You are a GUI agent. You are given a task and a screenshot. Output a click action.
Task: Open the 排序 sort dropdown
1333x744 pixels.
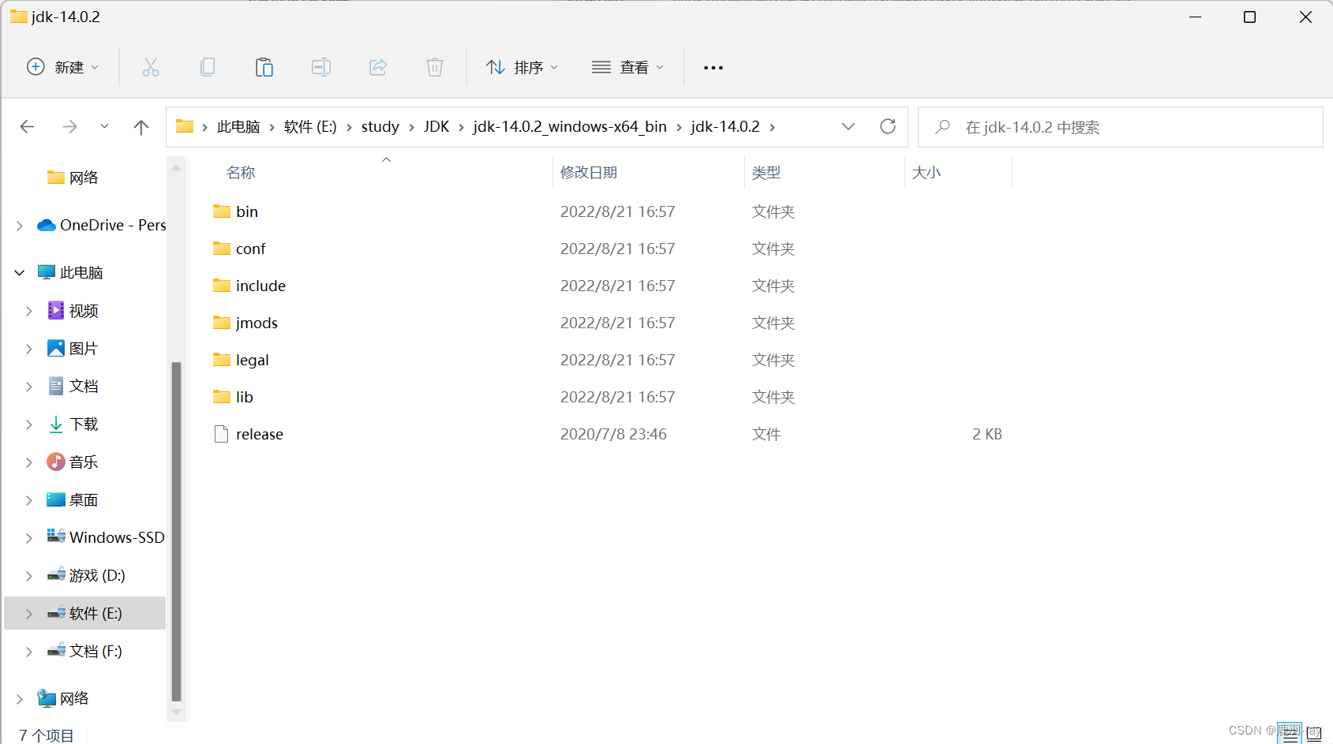[x=522, y=68]
